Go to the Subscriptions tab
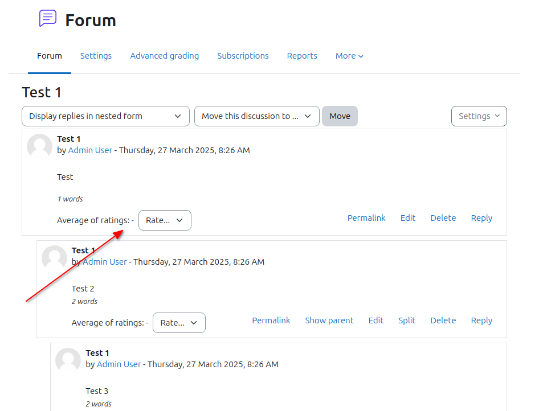547x411 pixels. pos(243,56)
